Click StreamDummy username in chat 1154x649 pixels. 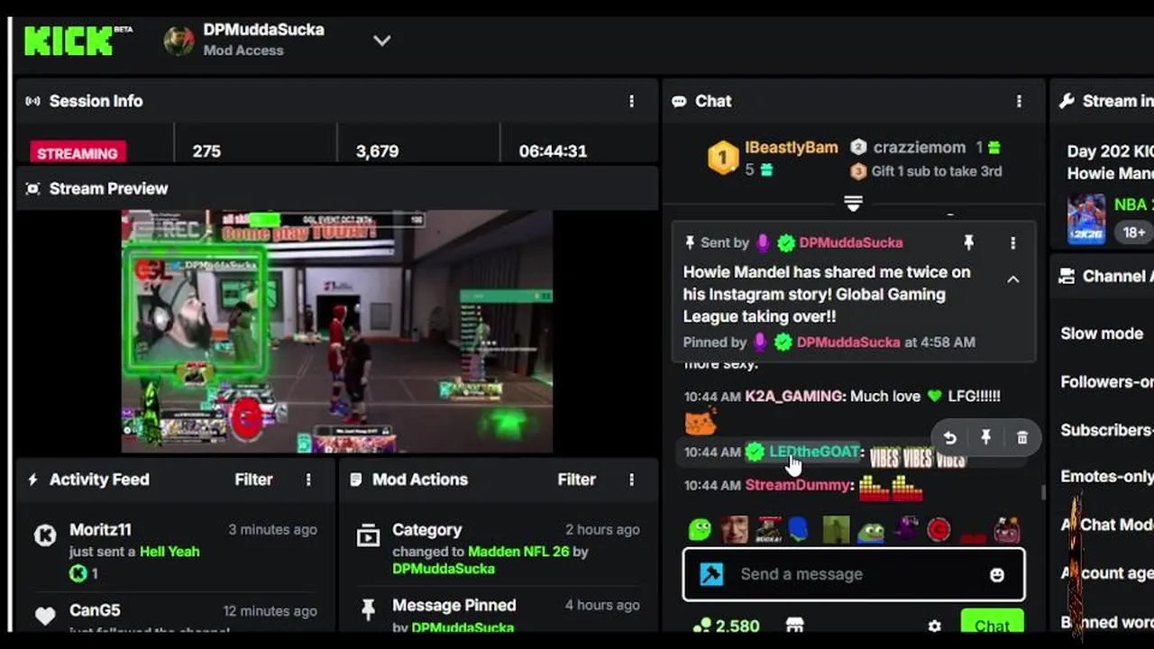[x=797, y=485]
